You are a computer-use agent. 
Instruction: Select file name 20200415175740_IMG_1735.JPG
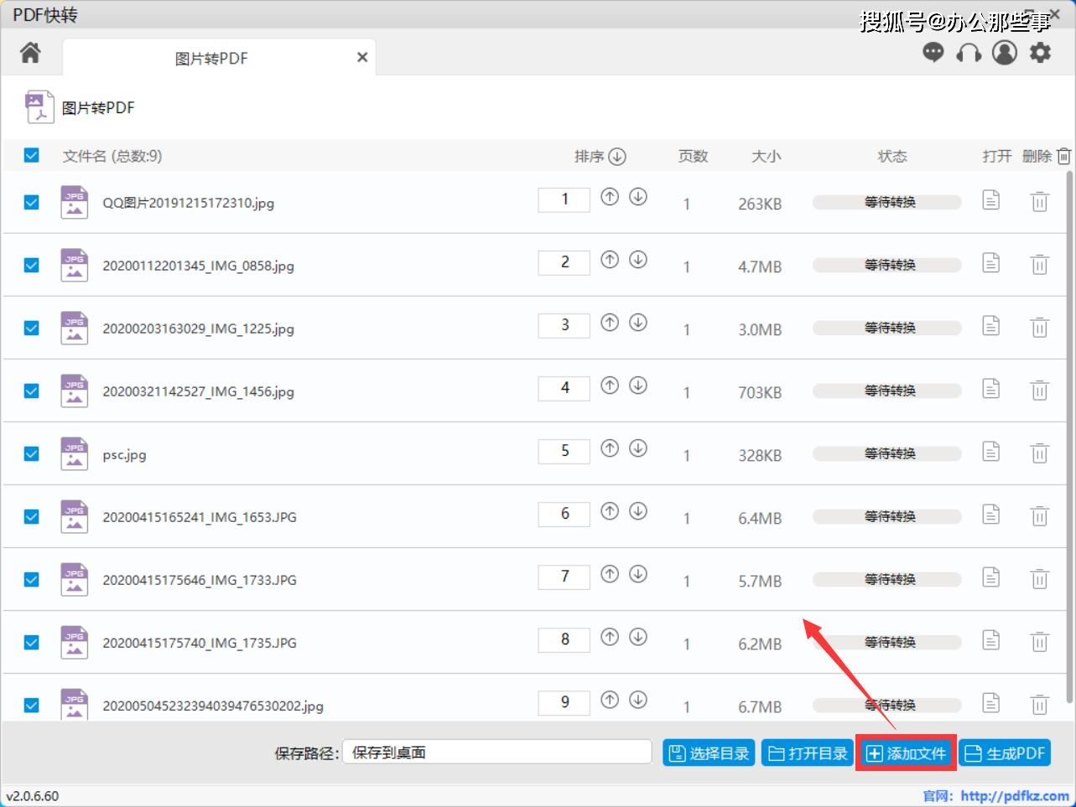tap(200, 643)
